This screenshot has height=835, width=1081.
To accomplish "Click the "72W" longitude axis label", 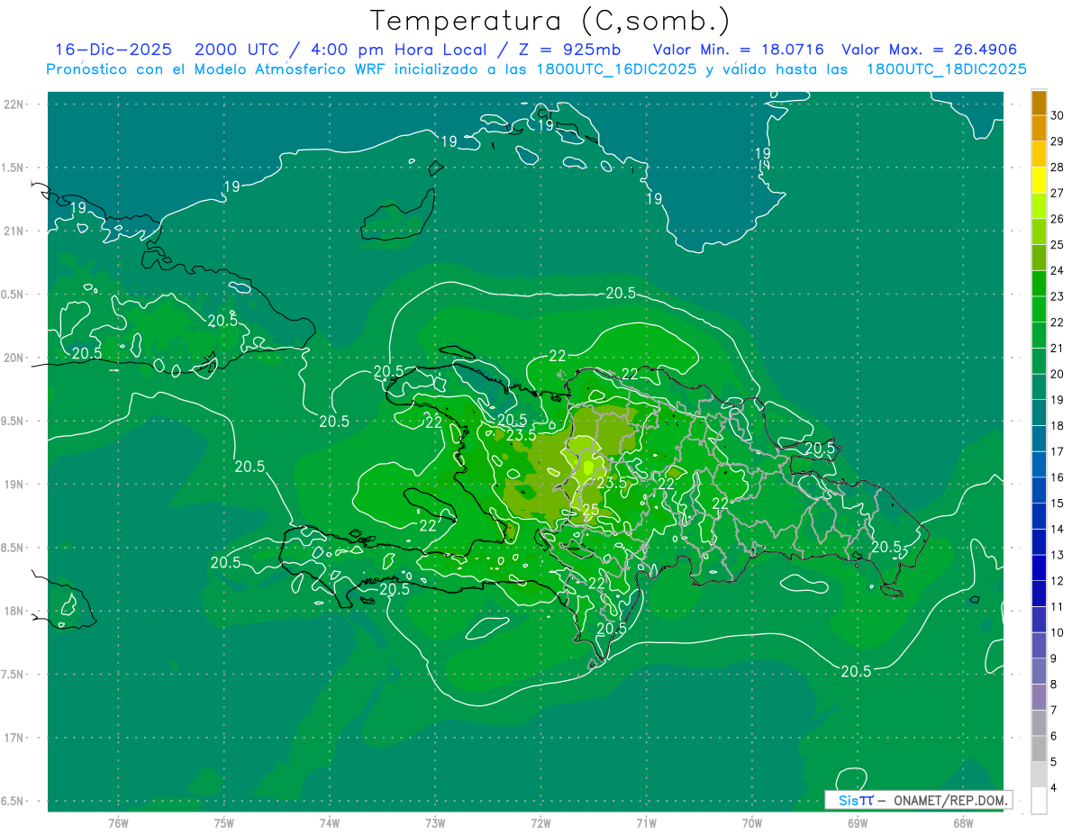I will tap(540, 823).
